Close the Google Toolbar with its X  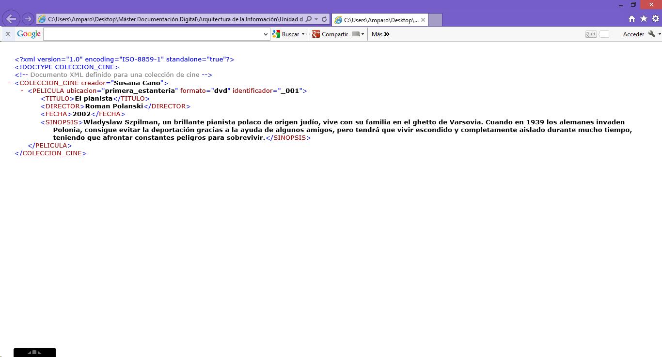click(8, 34)
